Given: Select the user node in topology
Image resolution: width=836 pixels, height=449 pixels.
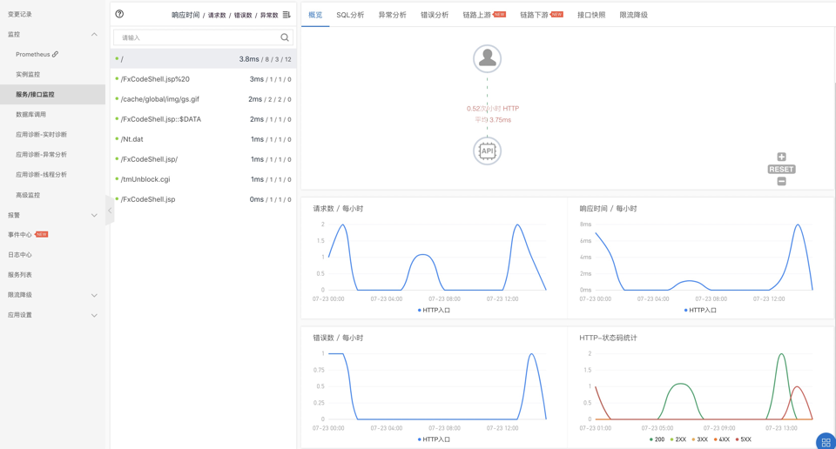Looking at the screenshot, I should (487, 58).
